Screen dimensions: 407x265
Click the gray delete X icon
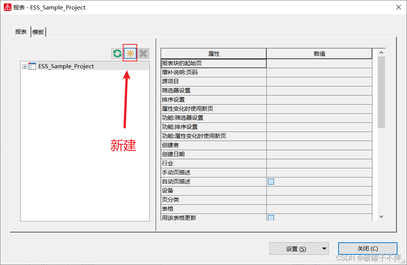coord(143,53)
